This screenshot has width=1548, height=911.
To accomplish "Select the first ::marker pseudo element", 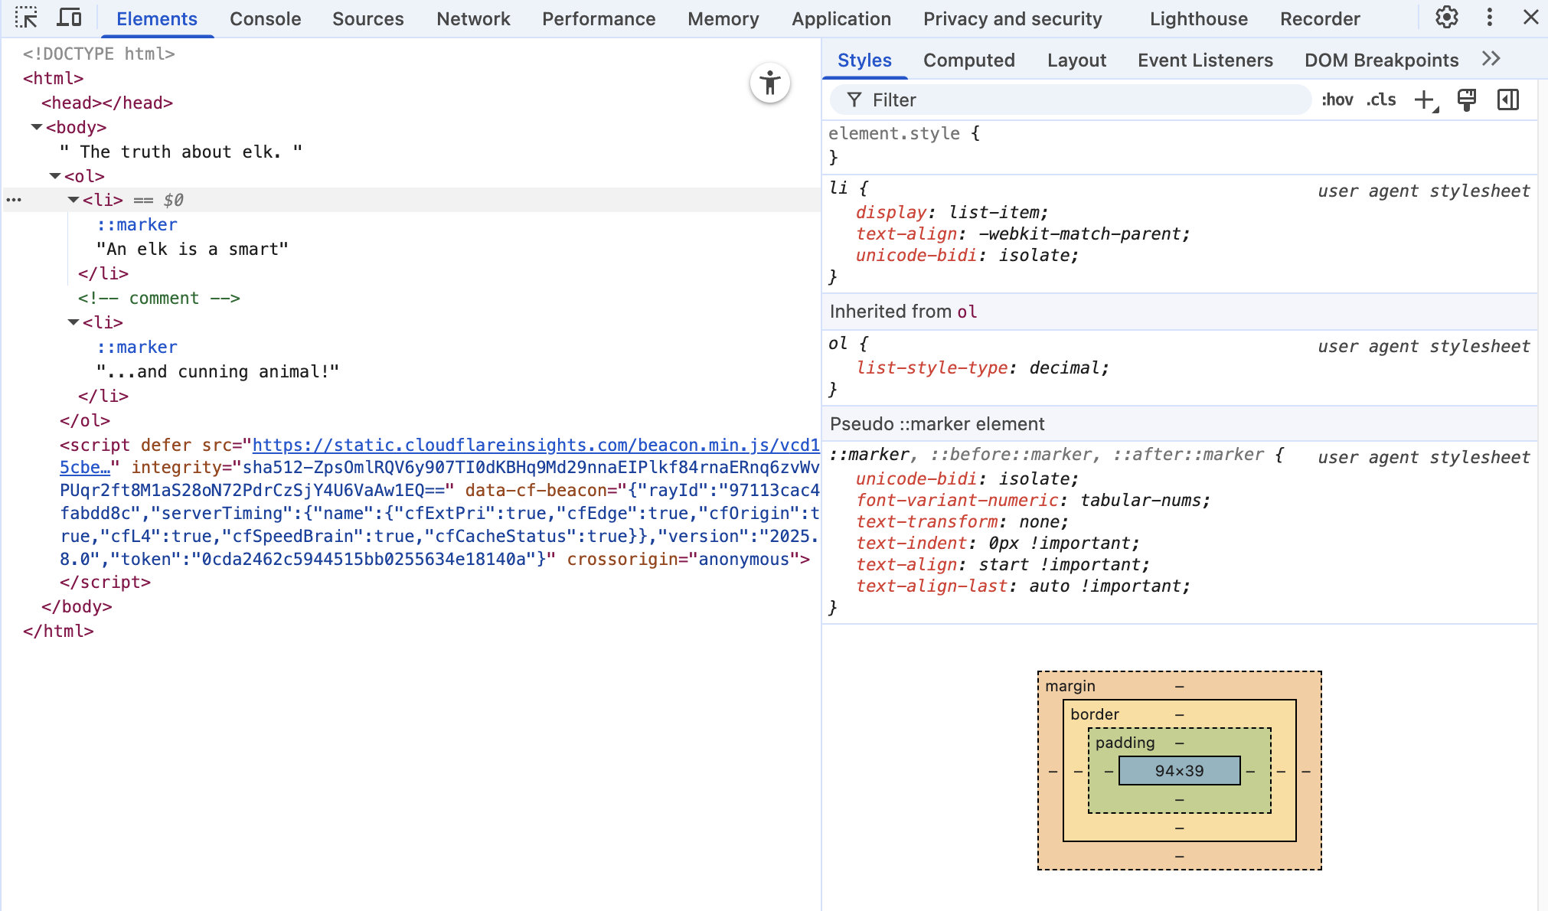I will (x=137, y=225).
